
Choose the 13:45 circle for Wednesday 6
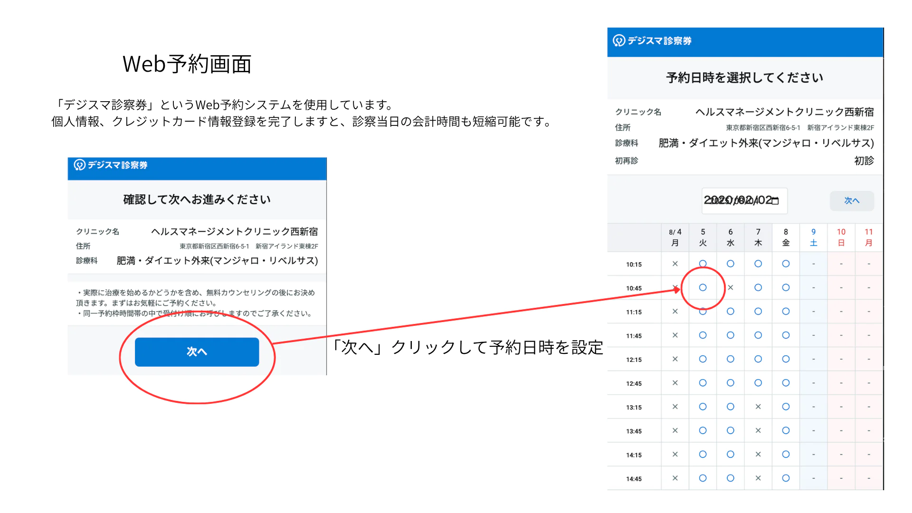tap(730, 430)
